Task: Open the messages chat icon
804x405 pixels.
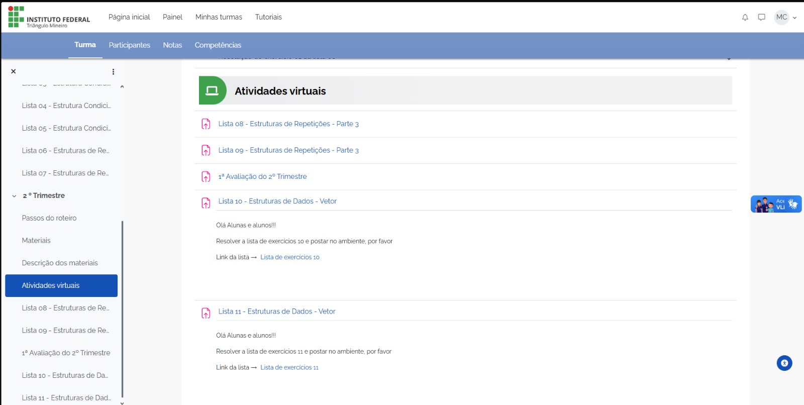Action: point(761,17)
